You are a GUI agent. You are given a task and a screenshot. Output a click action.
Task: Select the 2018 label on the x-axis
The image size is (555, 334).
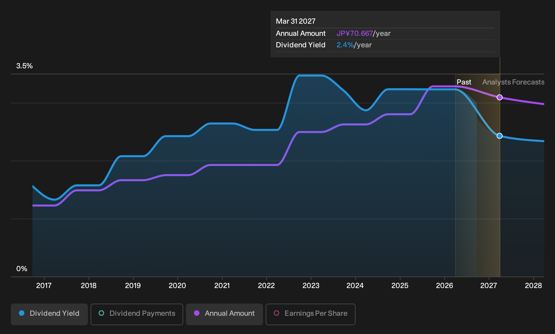89,286
